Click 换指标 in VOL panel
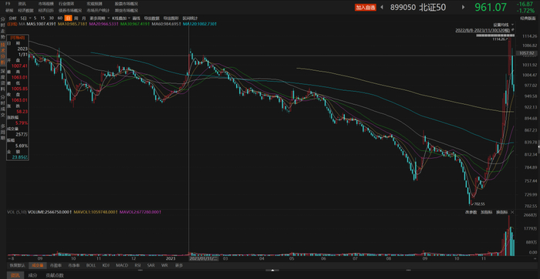This screenshot has height=279, width=540. click(x=501, y=212)
